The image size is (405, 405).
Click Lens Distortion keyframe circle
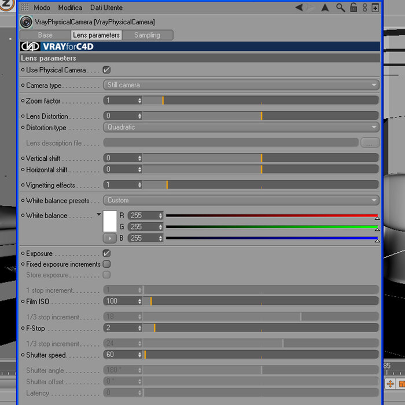[x=23, y=116]
